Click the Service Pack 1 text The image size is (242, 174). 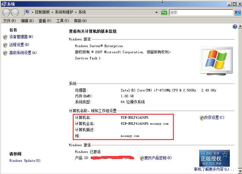click(x=88, y=58)
